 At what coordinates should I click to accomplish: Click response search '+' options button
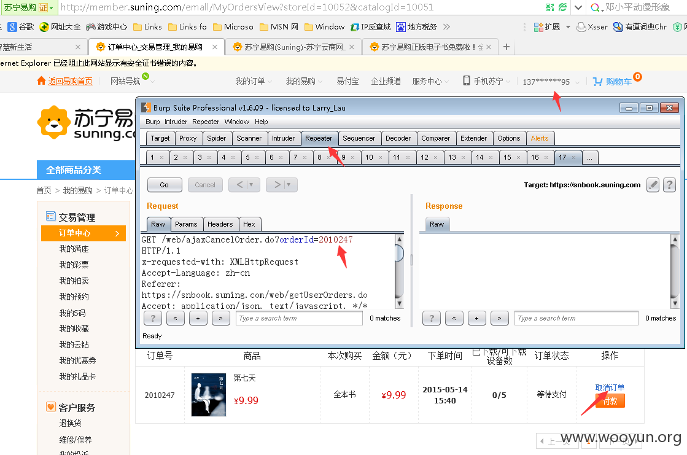click(476, 318)
